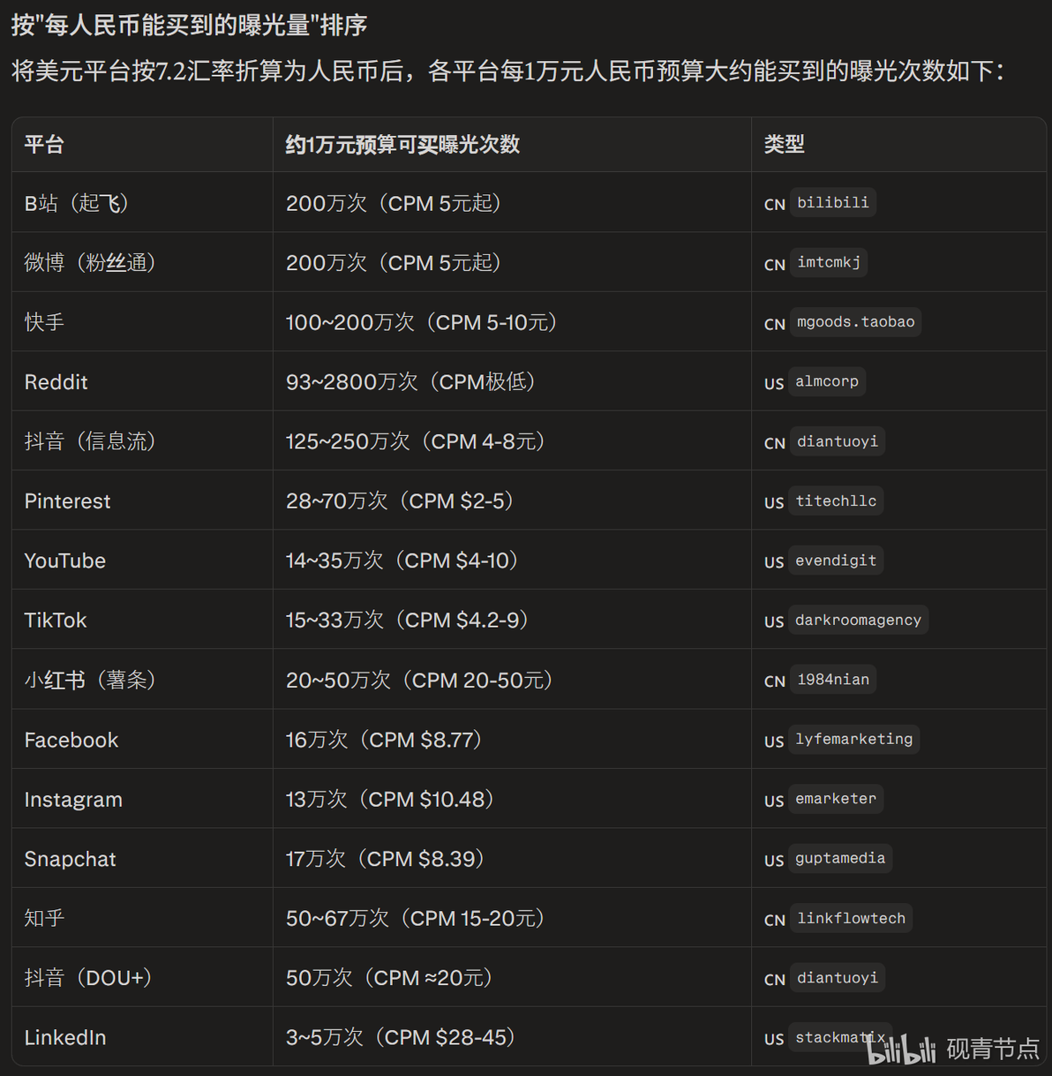Click the 约1万元预算可买曝光次数 column header
Viewport: 1052px width, 1076px height.
click(x=512, y=145)
